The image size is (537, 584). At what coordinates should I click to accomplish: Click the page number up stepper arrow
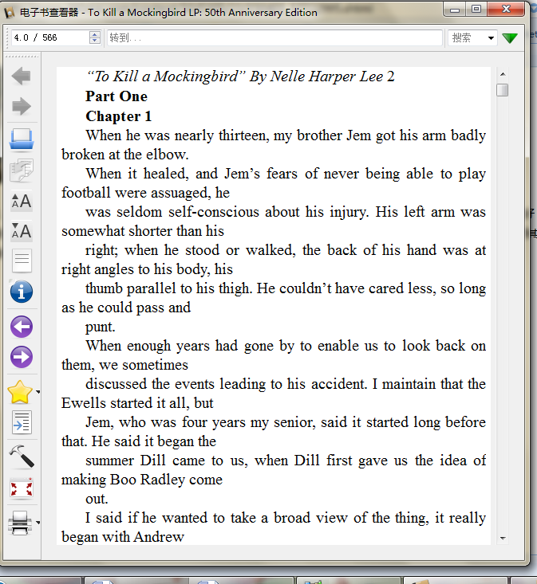[95, 34]
